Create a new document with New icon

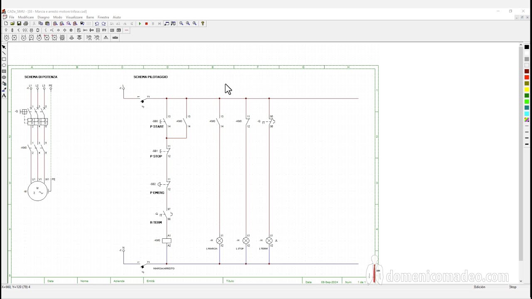[x=6, y=24]
